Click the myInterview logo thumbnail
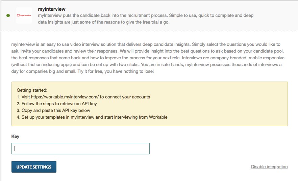This screenshot has width=298, height=181. (x=24, y=16)
